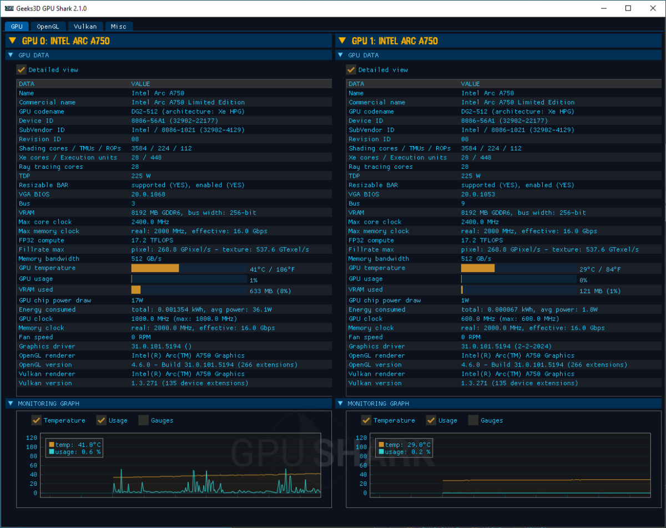
Task: Maximize the GPU Shark window
Action: pos(628,8)
